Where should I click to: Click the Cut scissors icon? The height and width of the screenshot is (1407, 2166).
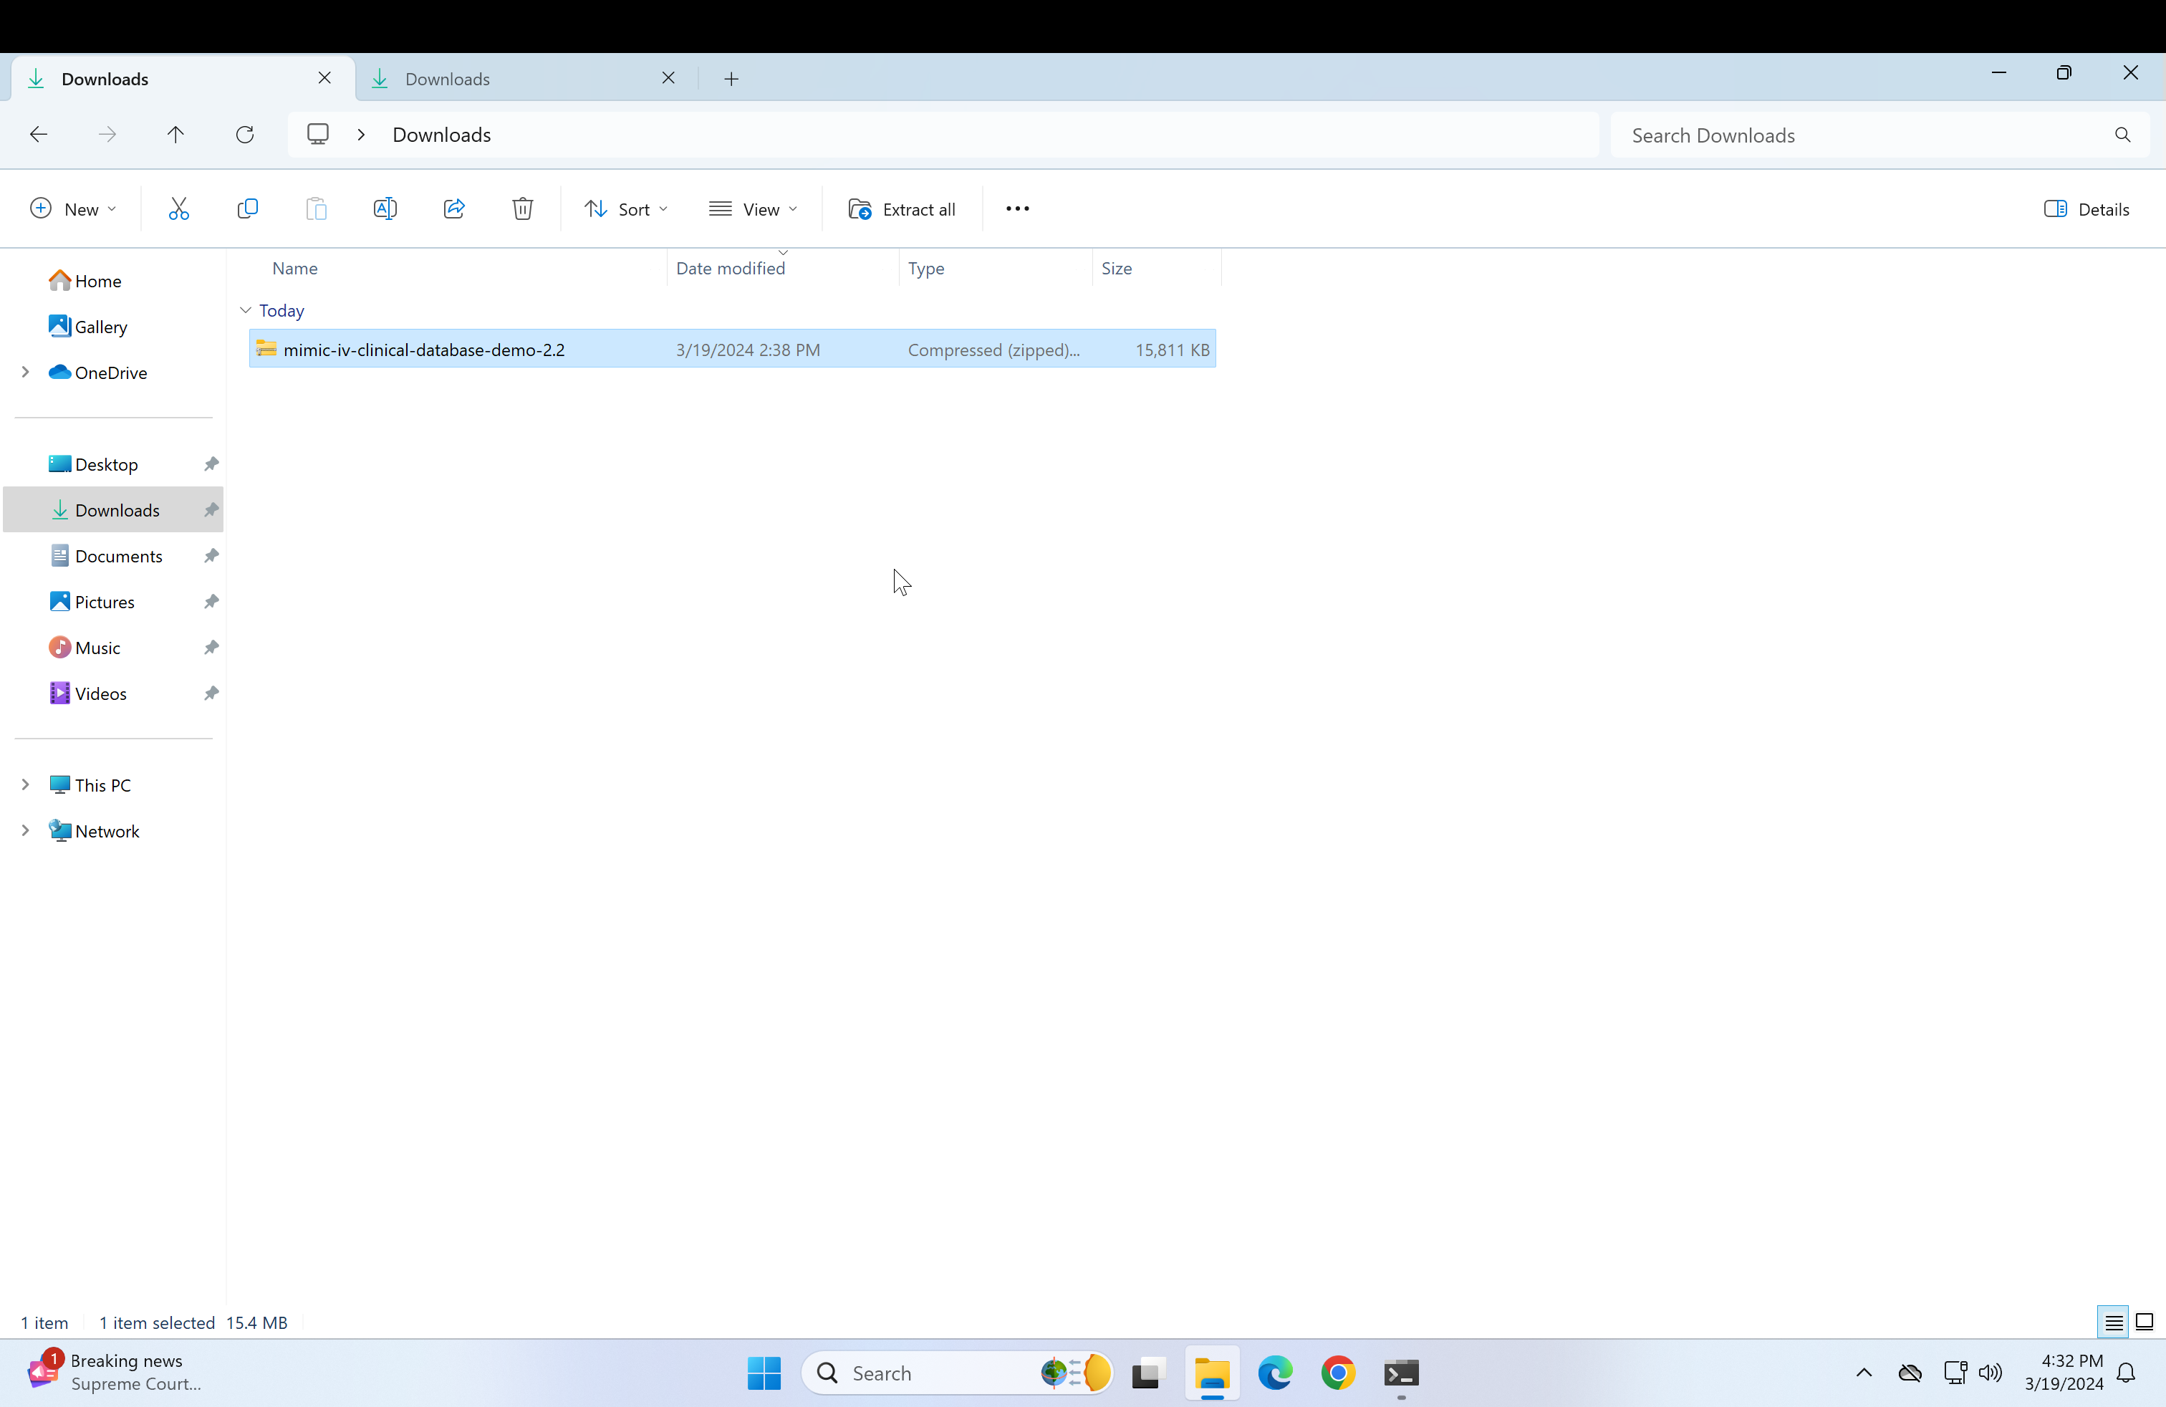click(178, 209)
